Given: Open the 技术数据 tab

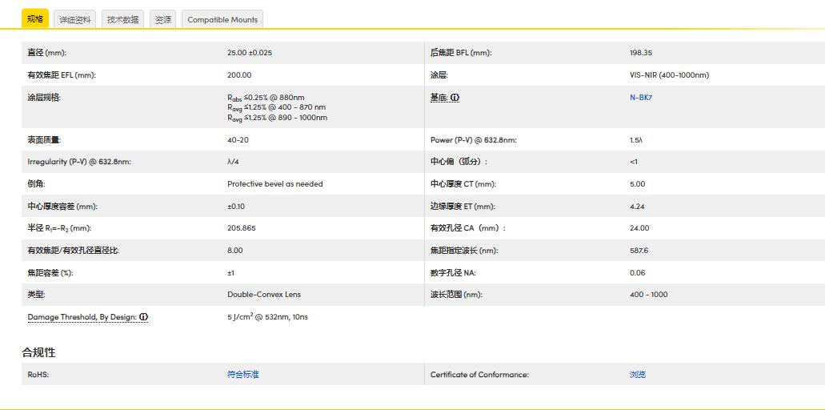Looking at the screenshot, I should 122,19.
